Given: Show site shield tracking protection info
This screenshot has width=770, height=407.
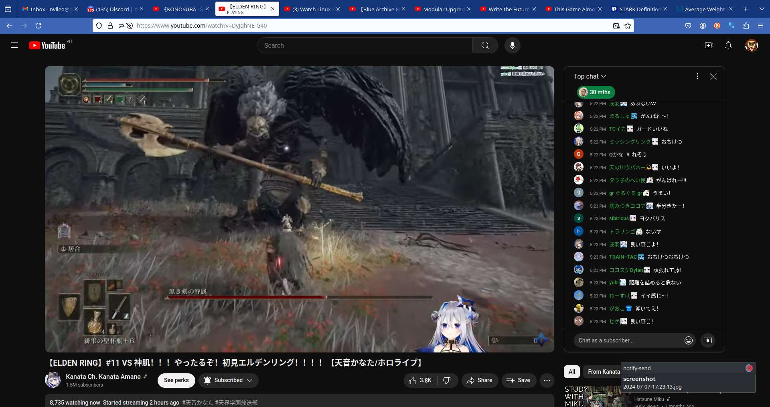Looking at the screenshot, I should point(99,26).
